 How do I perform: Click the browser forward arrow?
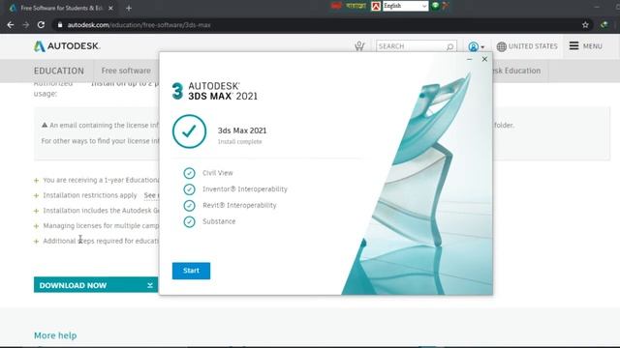(x=26, y=25)
